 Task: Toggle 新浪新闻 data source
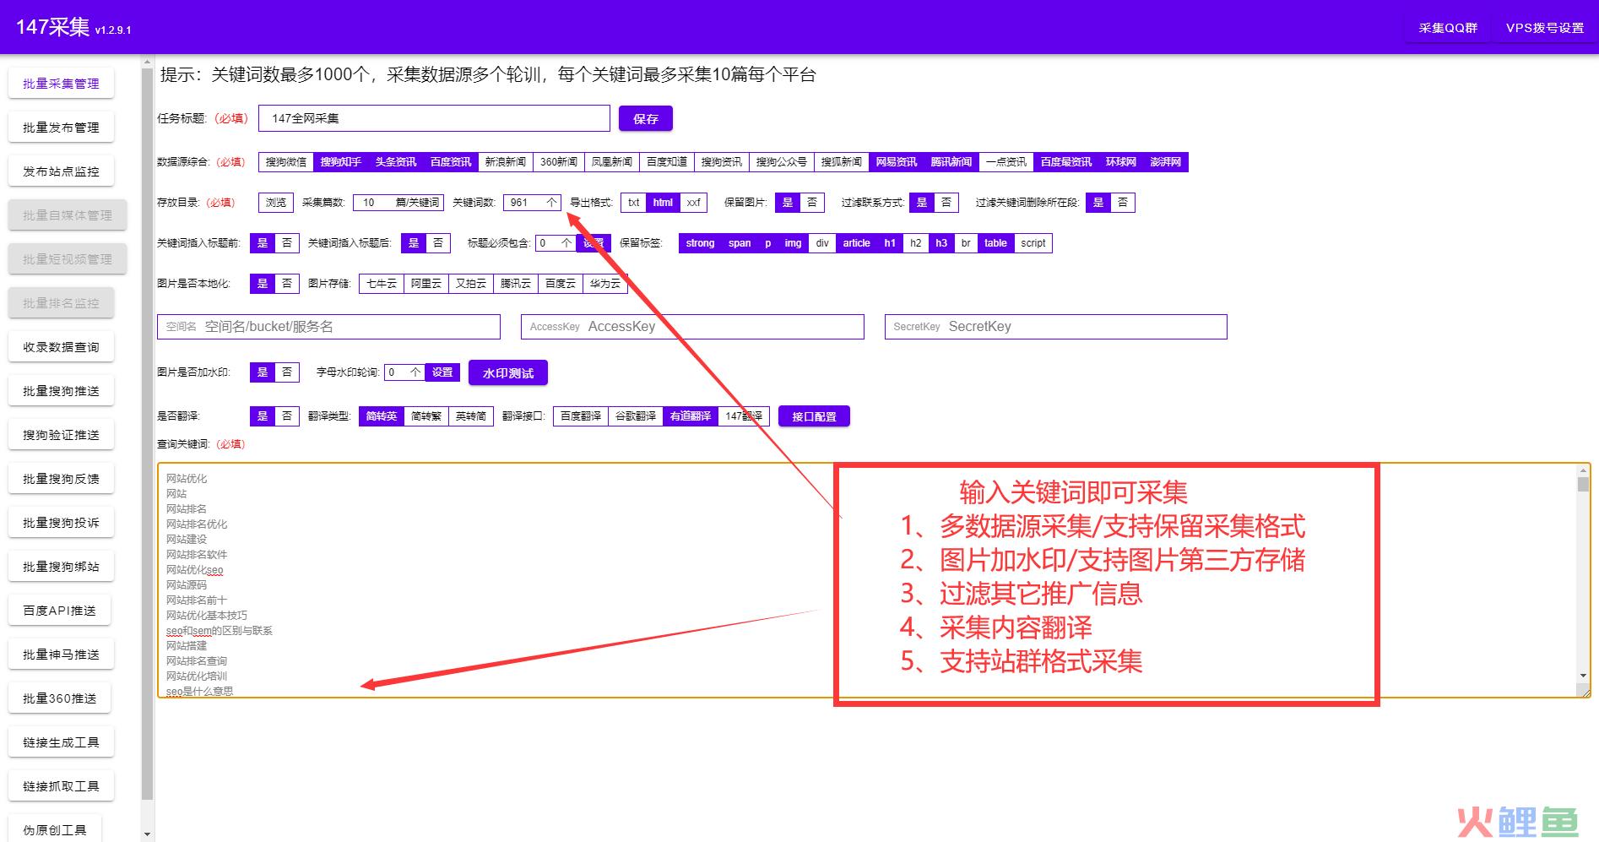(506, 162)
